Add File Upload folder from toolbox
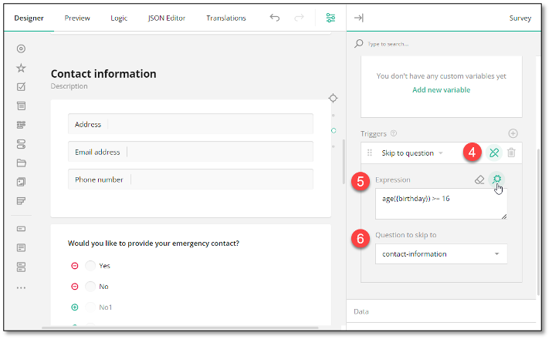552x339 pixels. point(21,163)
